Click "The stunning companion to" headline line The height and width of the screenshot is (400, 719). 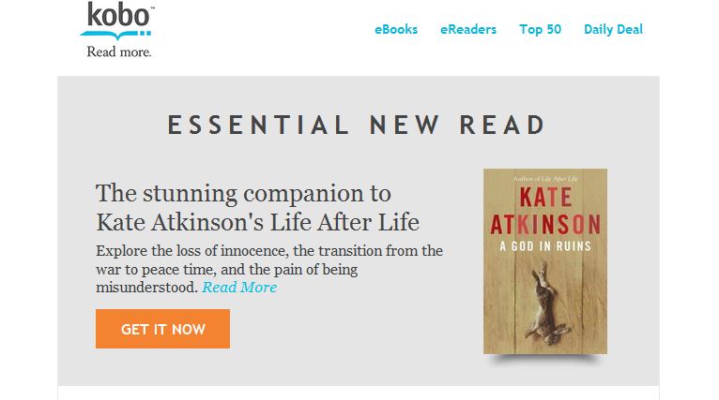243,194
